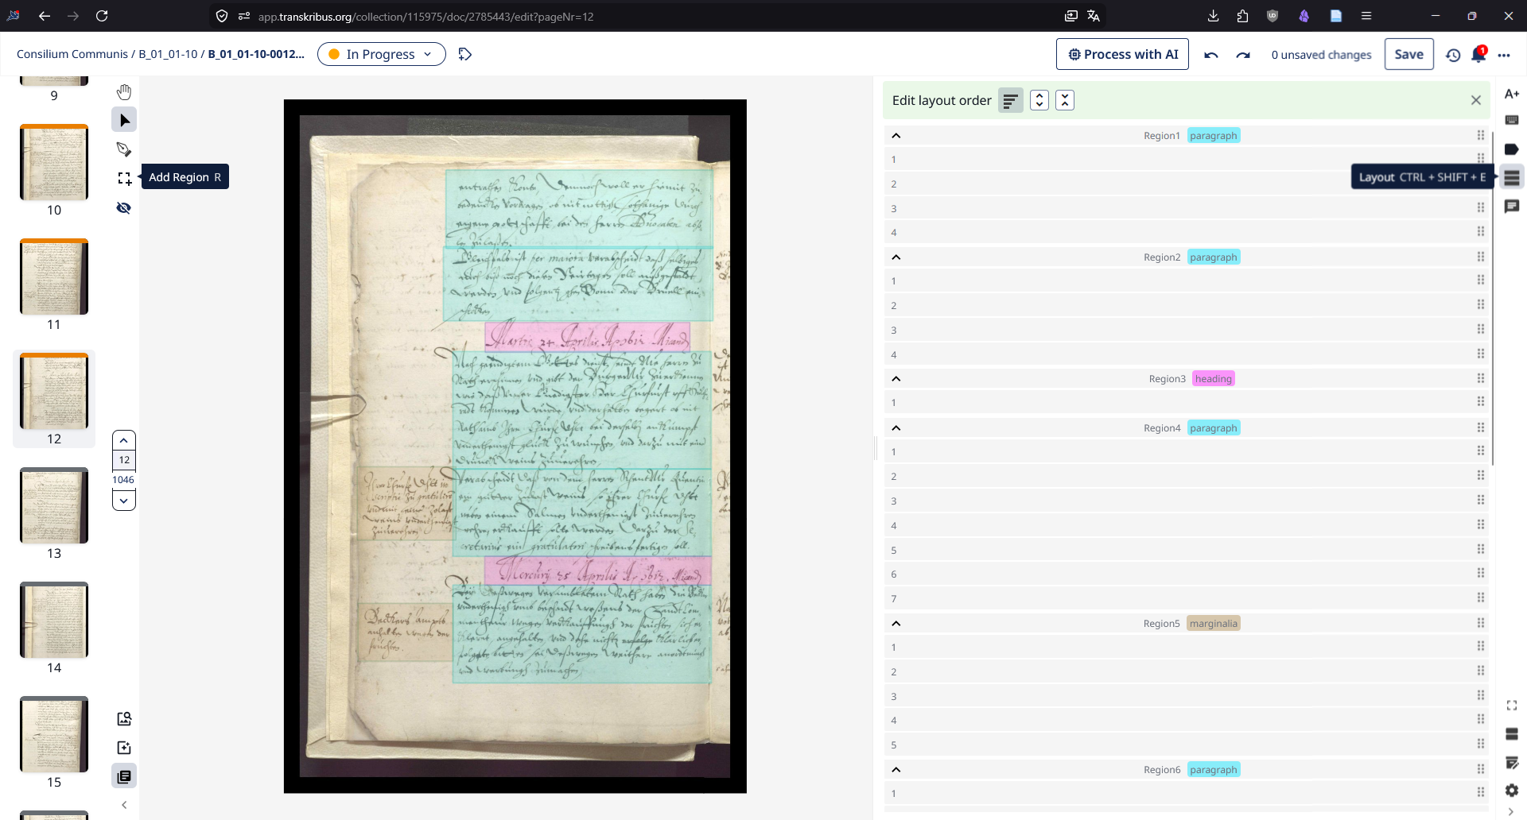Select the arrow selection tool
The width and height of the screenshot is (1527, 820).
point(124,120)
